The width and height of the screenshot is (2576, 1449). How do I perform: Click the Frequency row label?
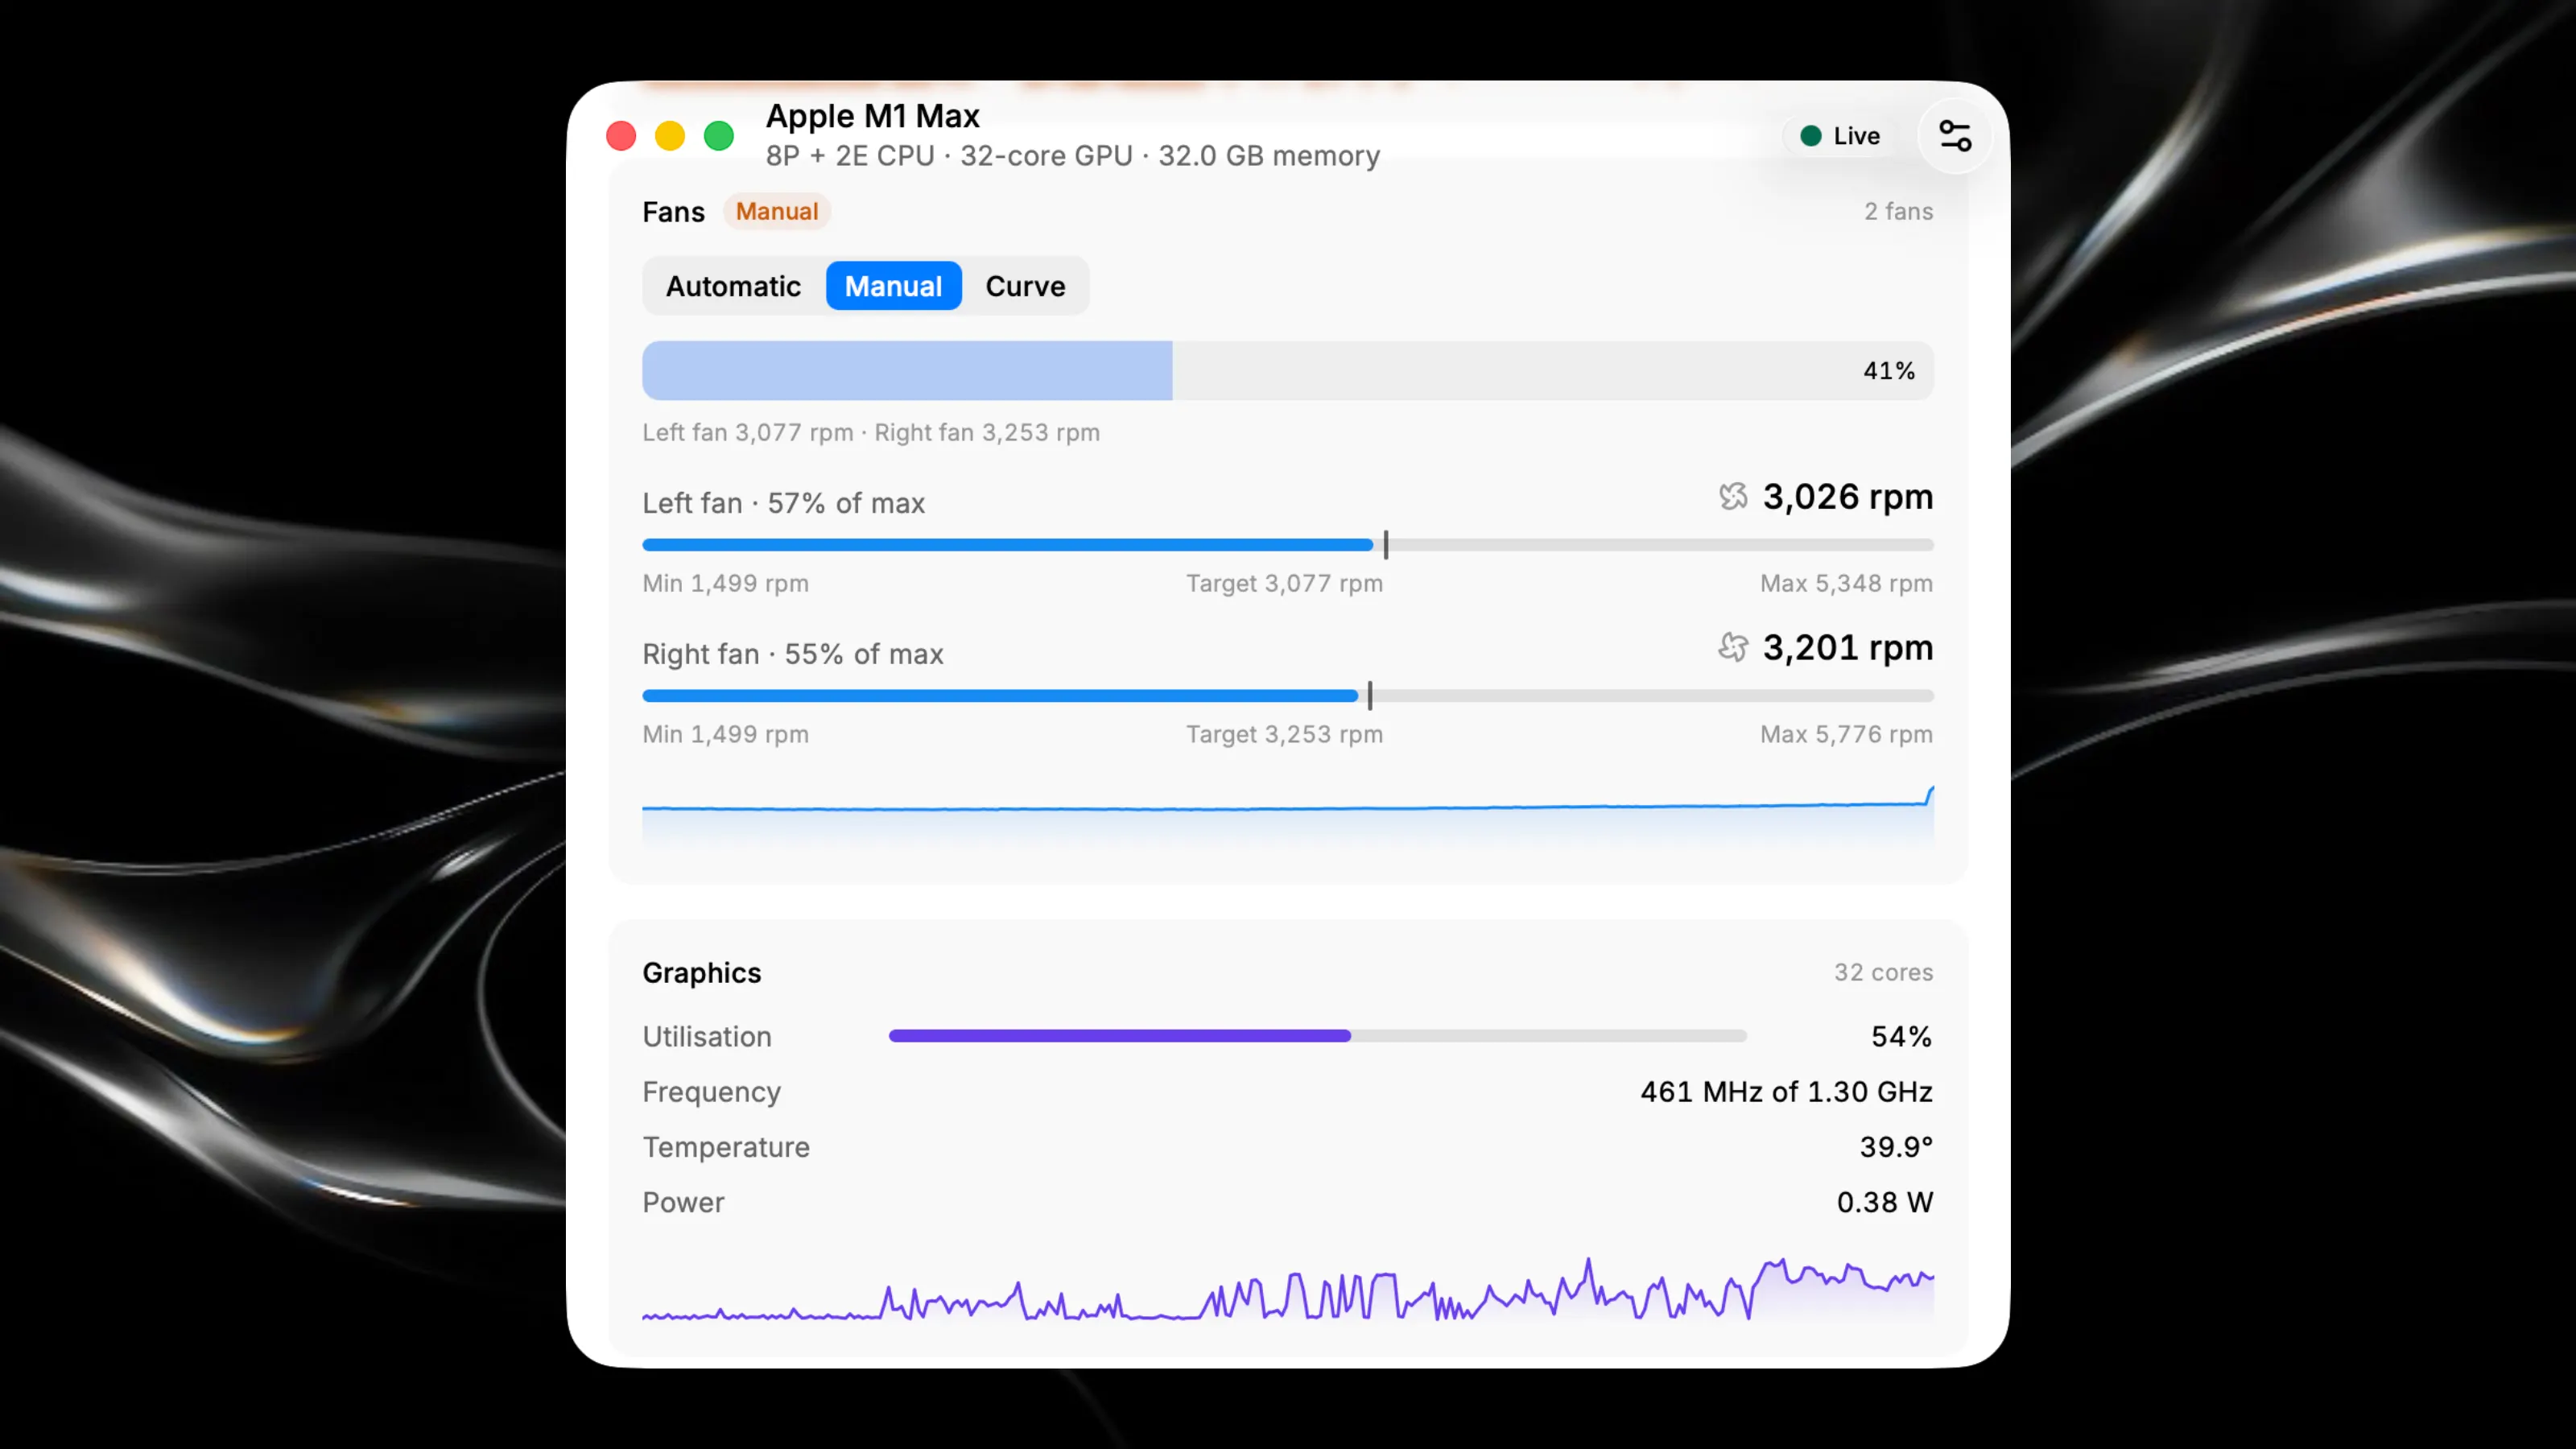(x=712, y=1092)
